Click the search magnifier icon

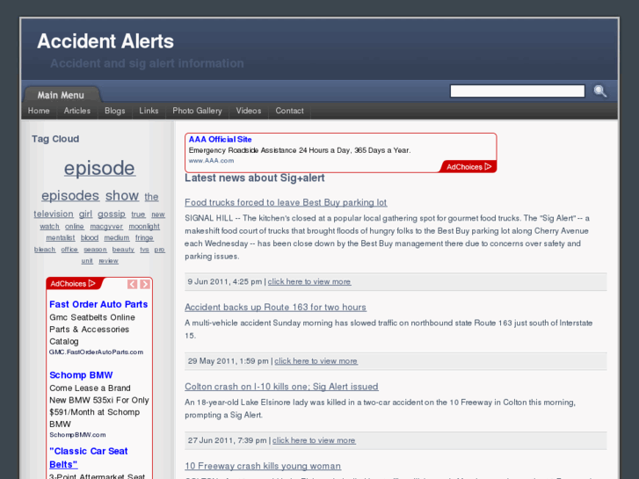pyautogui.click(x=599, y=91)
